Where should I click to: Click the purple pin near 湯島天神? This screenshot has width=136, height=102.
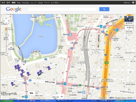pyautogui.click(x=12, y=84)
